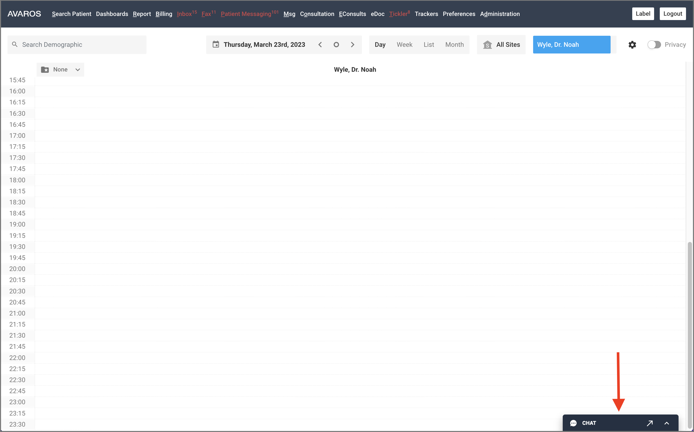Click the chat speech bubble icon
The image size is (694, 432).
[x=573, y=423]
